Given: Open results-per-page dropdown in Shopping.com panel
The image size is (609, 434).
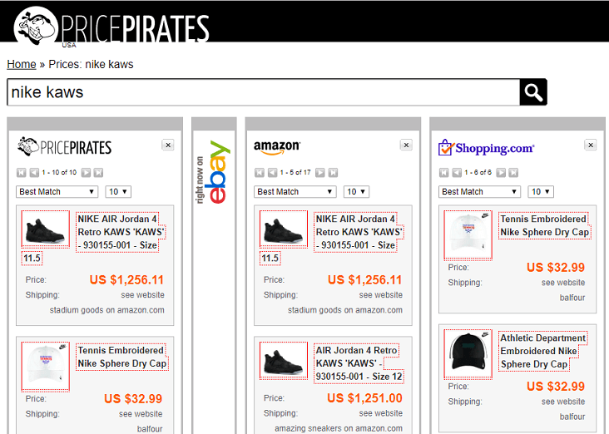Looking at the screenshot, I should pyautogui.click(x=540, y=192).
